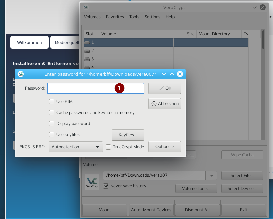Open the PKCS-5 PRF Autodetection dropdown
273x219 pixels.
tap(76, 147)
